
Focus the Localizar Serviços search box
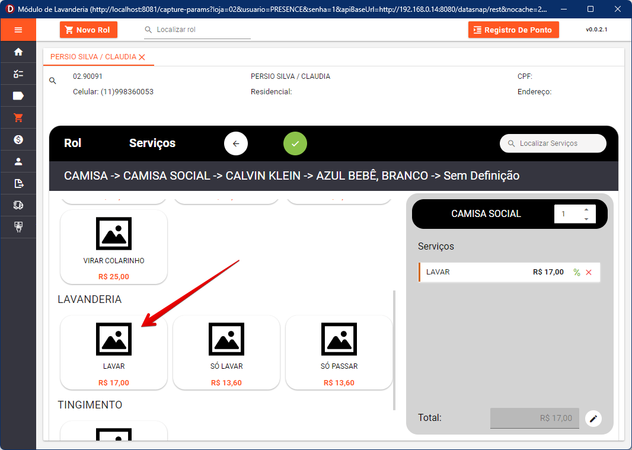point(553,143)
